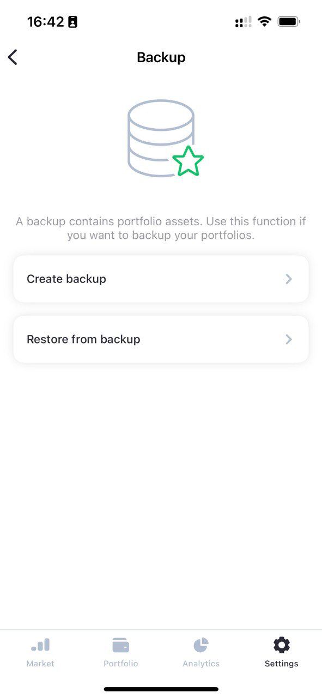The image size is (322, 698).
Task: Tap the green star icon
Action: pos(188,161)
